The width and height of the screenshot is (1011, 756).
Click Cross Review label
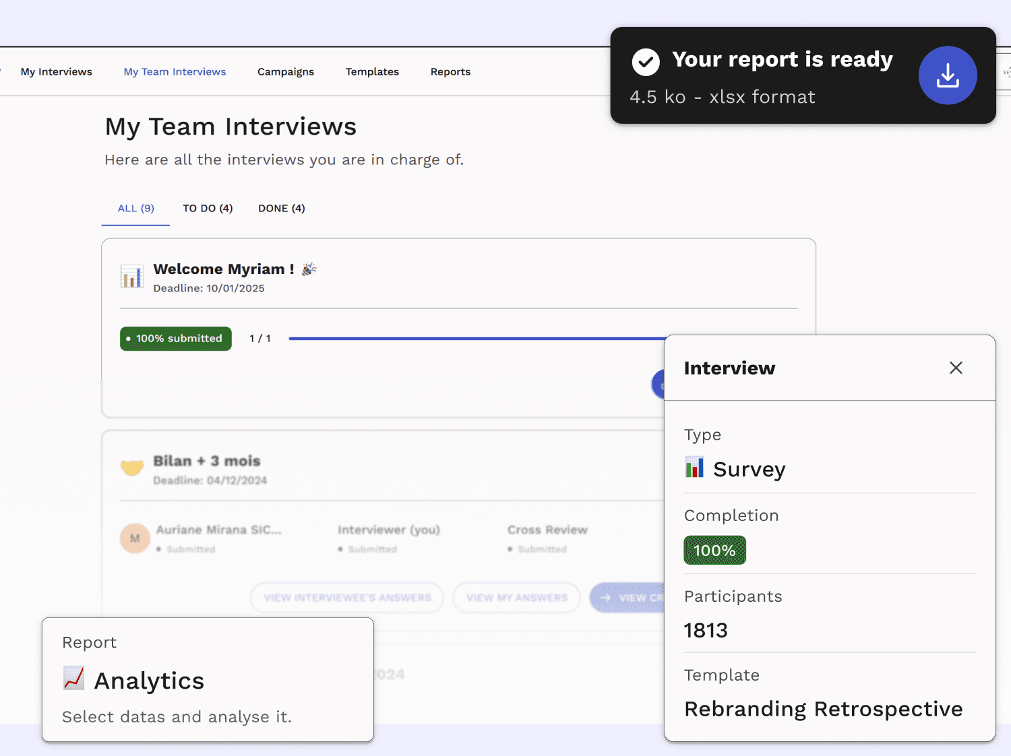548,530
